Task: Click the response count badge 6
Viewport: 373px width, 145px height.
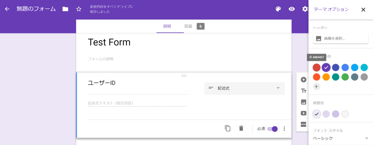Action: [201, 26]
